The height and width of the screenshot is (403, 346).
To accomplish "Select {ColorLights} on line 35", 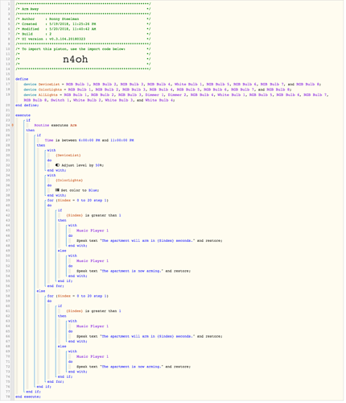I will [69, 181].
